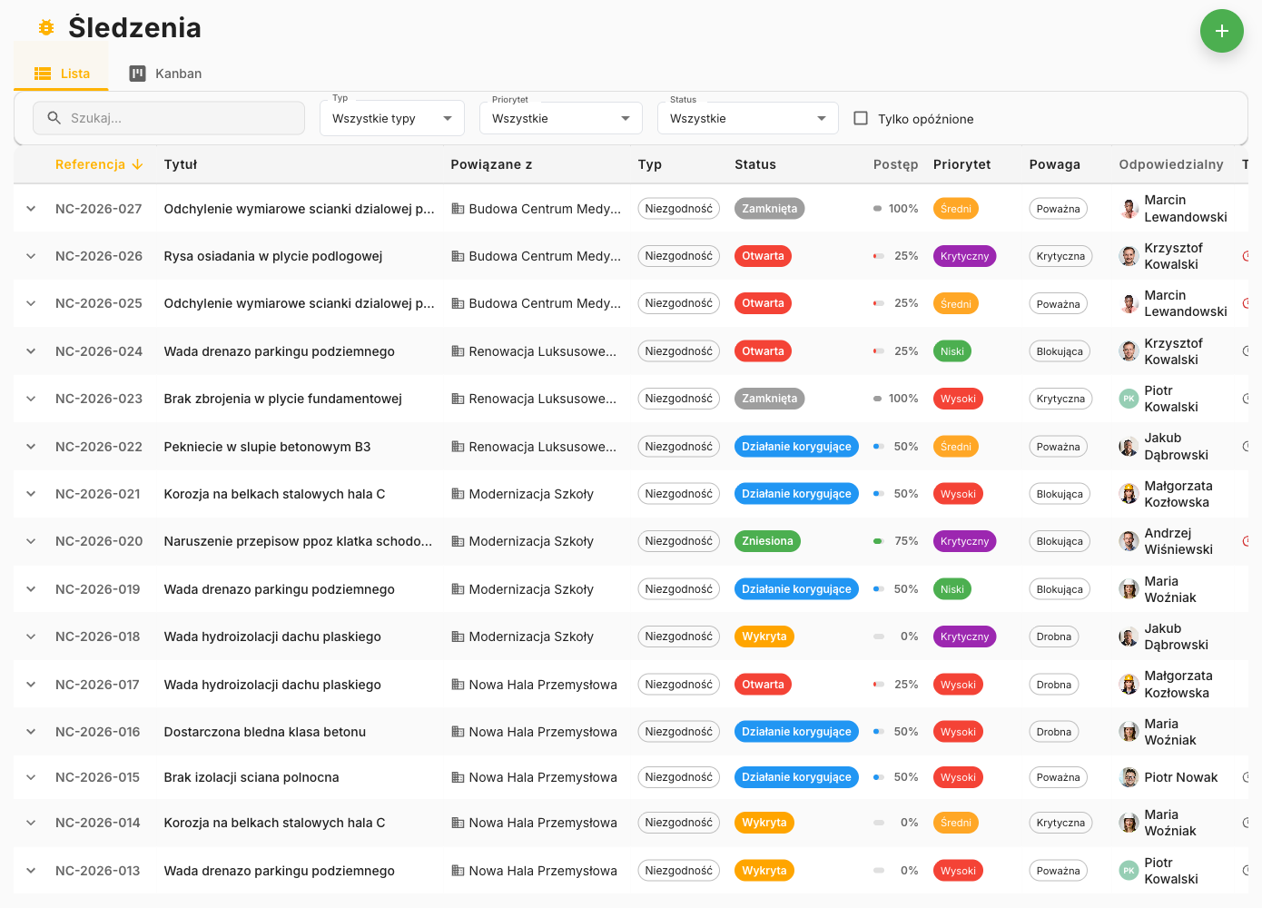Expand row NC-2026-020 with chevron
The height and width of the screenshot is (908, 1262).
(x=31, y=541)
